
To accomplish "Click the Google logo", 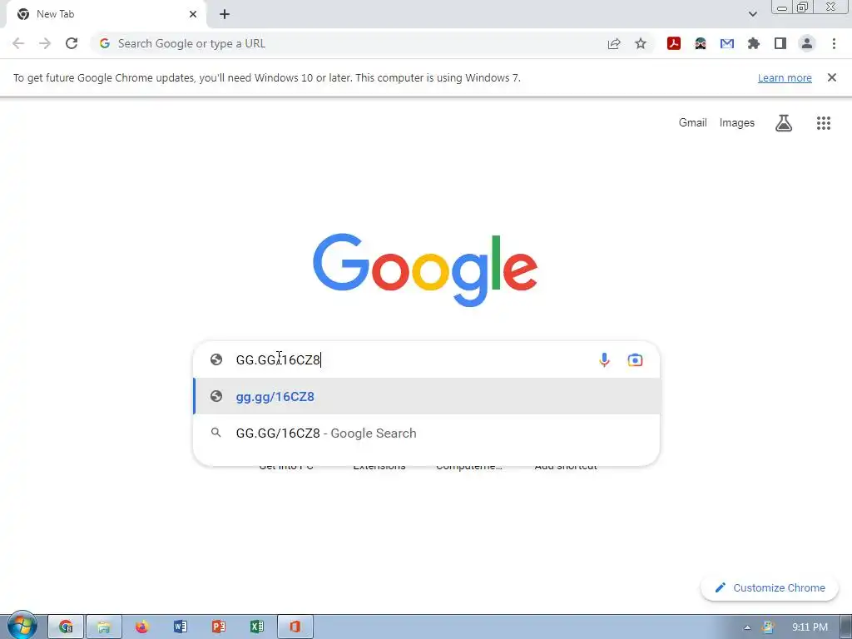I will click(425, 270).
